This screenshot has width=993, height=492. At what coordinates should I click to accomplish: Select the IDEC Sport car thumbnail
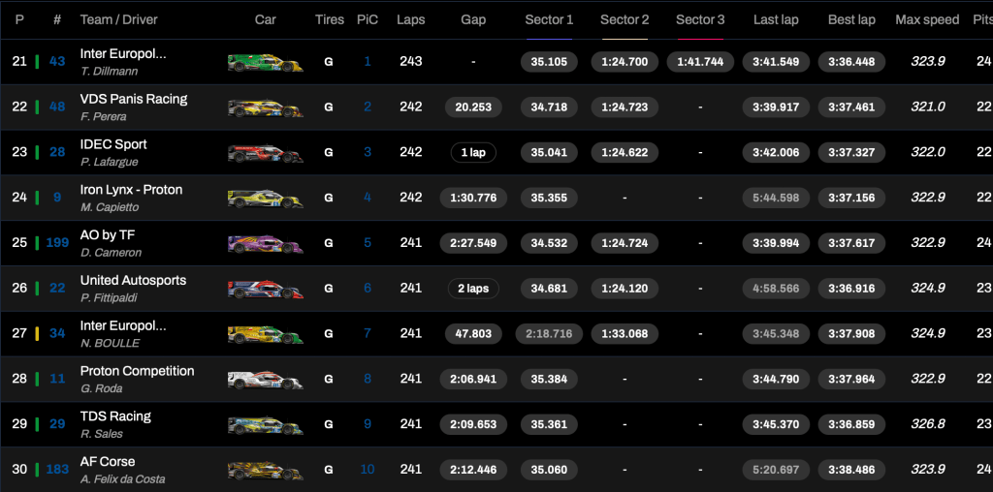[x=265, y=153]
